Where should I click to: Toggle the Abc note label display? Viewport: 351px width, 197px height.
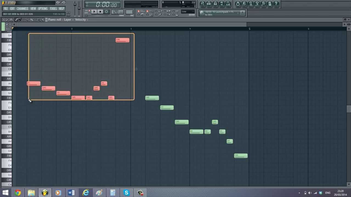9,29
